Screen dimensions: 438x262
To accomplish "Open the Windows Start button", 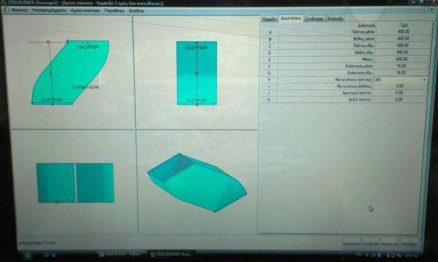I will pyautogui.click(x=27, y=254).
